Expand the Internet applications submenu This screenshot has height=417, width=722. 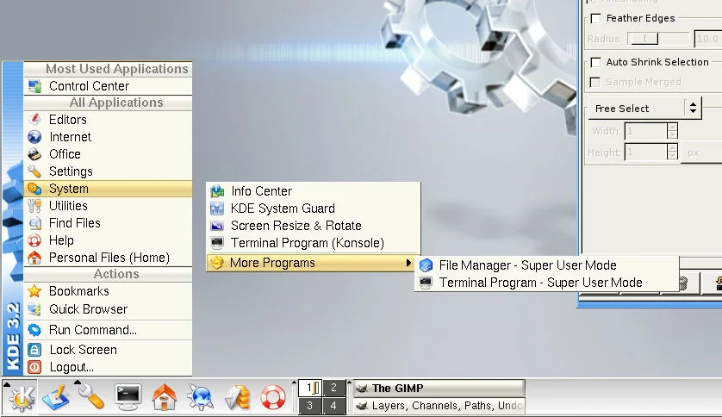[x=70, y=137]
